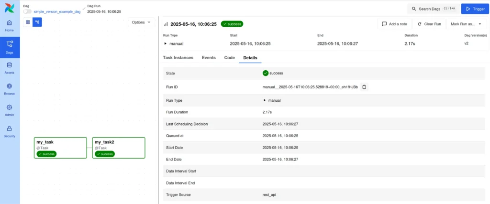Click the End Date row value
This screenshot has height=204, width=490.
coord(280,159)
